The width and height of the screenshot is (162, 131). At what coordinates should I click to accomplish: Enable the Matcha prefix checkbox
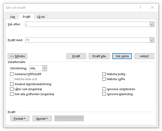[104, 74]
